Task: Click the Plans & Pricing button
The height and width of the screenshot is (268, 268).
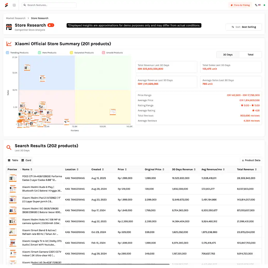Action: (x=240, y=5)
